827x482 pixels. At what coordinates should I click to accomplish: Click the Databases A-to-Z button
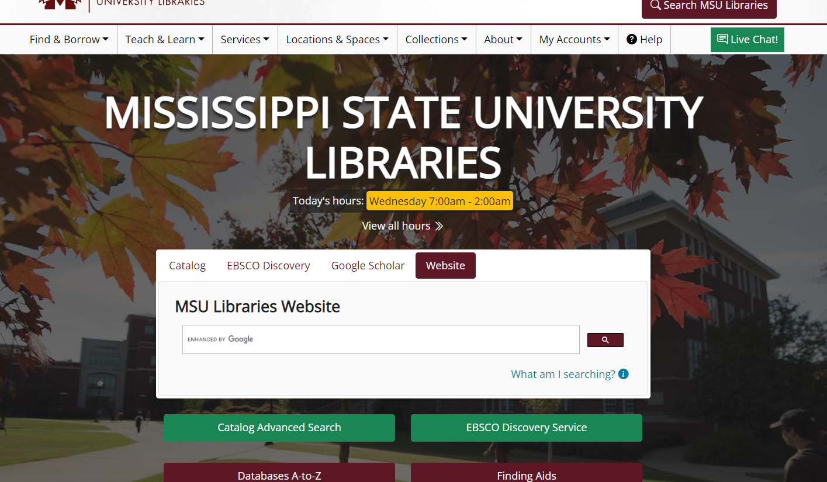(x=279, y=473)
